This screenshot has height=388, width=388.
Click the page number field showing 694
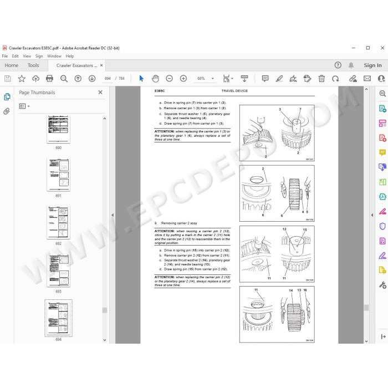point(108,79)
